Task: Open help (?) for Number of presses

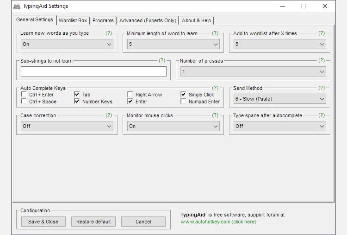Action: click(x=322, y=61)
